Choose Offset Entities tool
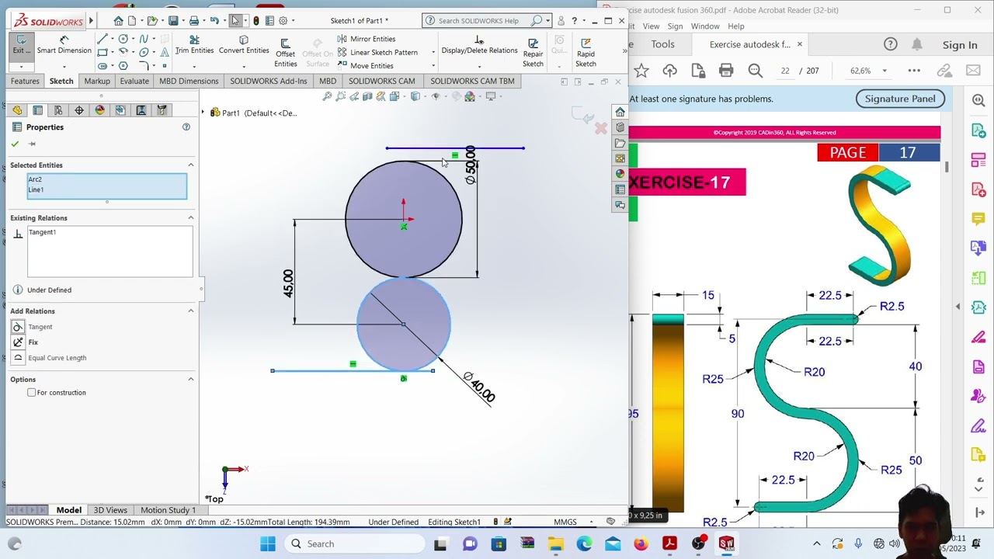Screen dimensions: 994x559 pyautogui.click(x=285, y=52)
